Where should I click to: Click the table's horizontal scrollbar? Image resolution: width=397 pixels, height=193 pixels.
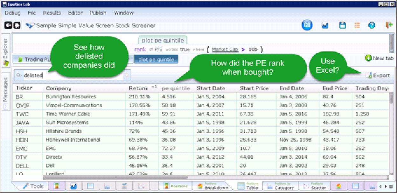coord(115,178)
